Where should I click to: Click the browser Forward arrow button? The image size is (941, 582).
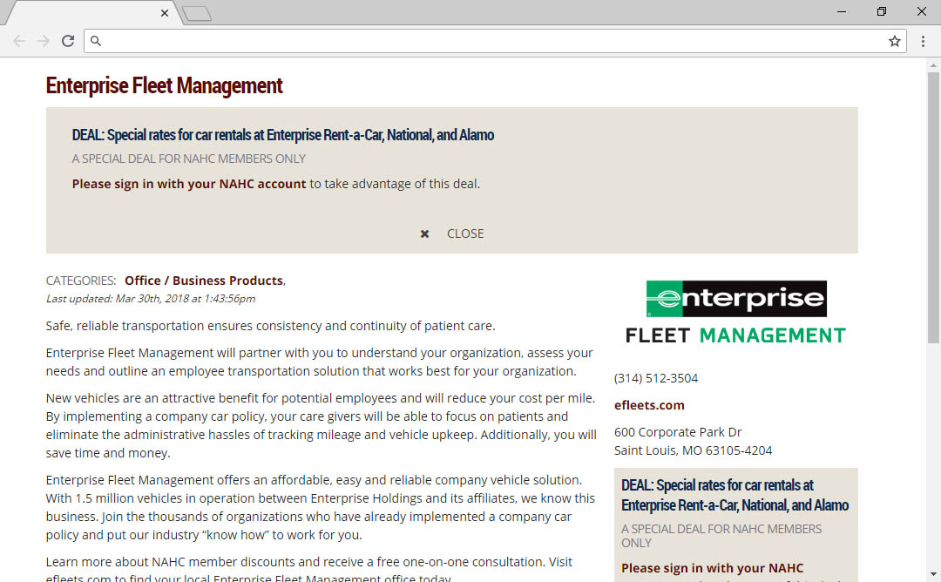coord(43,41)
